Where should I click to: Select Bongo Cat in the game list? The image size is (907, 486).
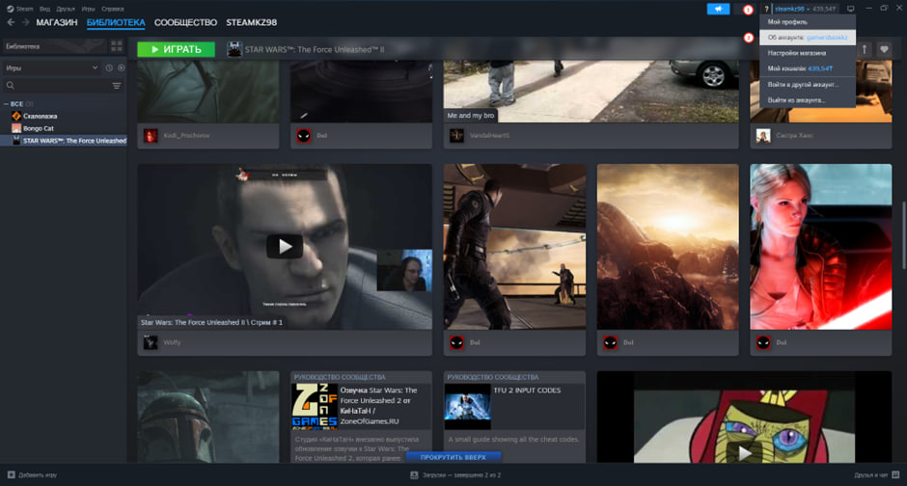[39, 128]
